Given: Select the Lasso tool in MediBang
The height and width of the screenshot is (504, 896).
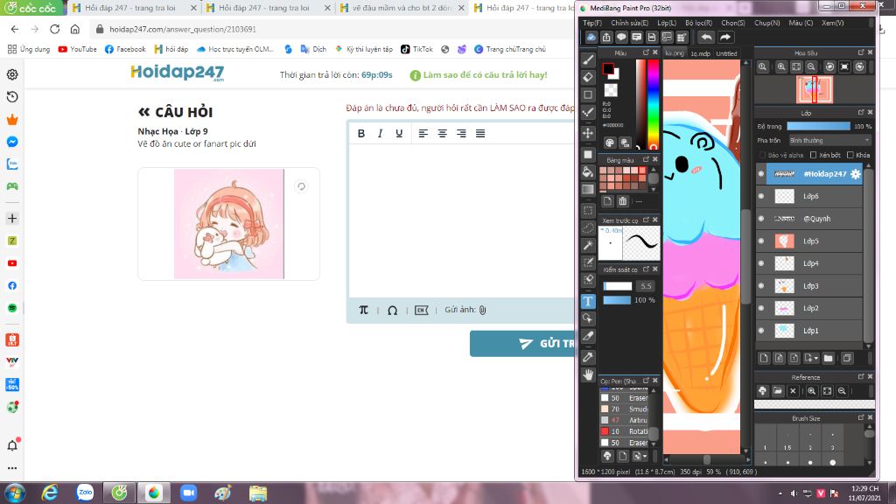Looking at the screenshot, I should point(588,228).
